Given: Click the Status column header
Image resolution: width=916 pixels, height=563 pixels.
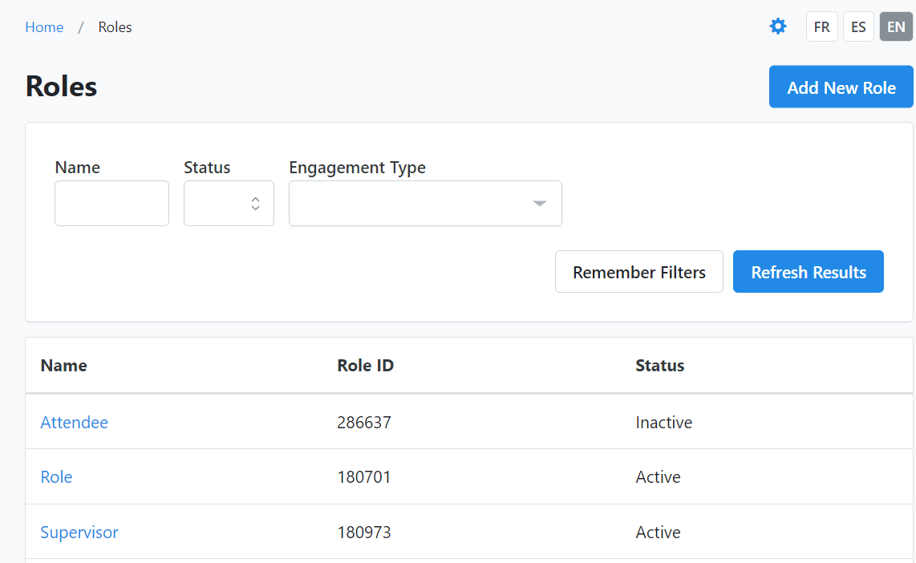Looking at the screenshot, I should [659, 365].
